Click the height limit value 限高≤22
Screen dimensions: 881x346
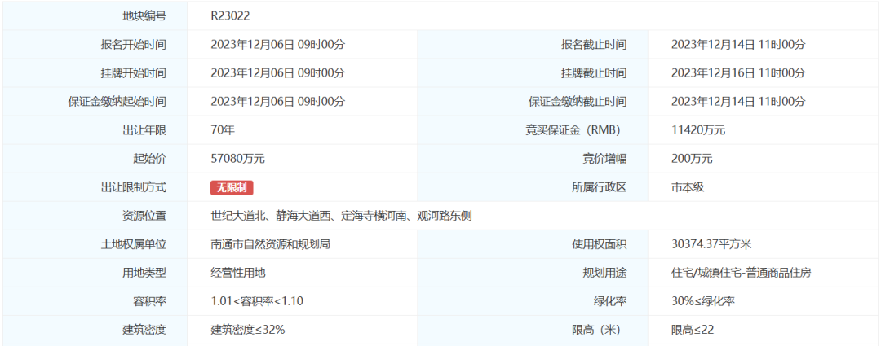pyautogui.click(x=693, y=330)
